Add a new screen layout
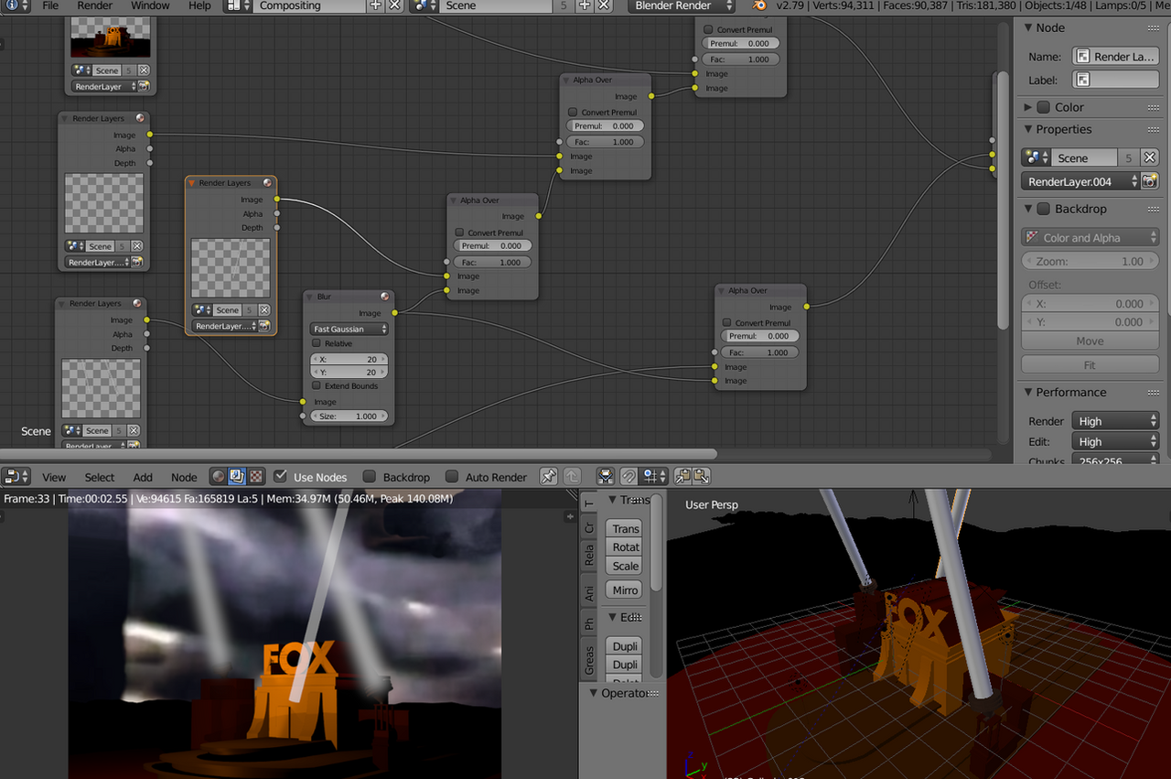 pyautogui.click(x=376, y=5)
